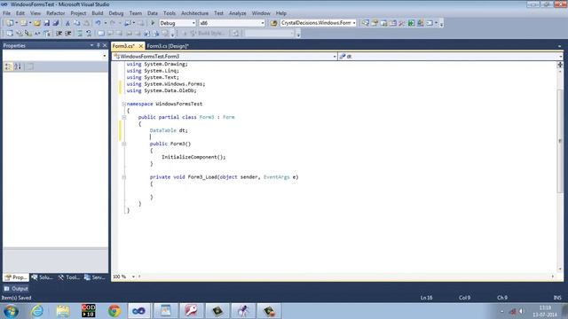Open the File menu

[6, 13]
